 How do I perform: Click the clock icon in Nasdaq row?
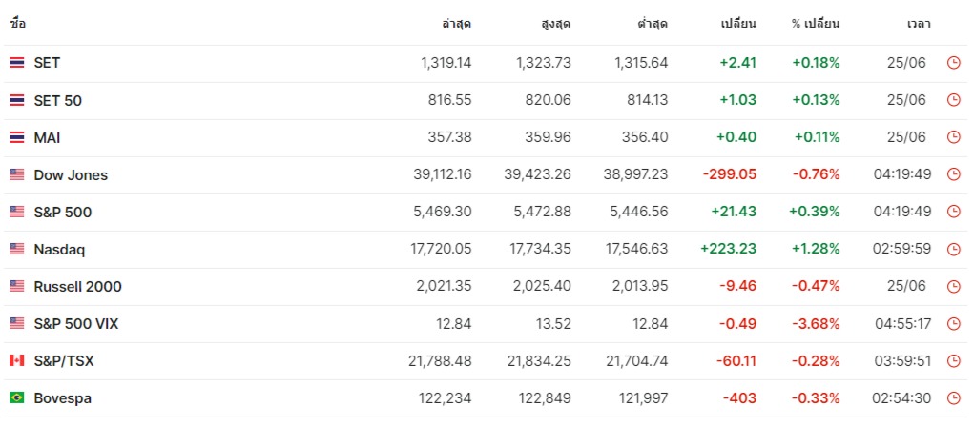tap(953, 249)
